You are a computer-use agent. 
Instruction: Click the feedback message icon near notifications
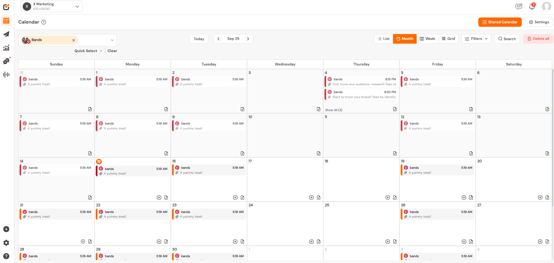tap(519, 6)
